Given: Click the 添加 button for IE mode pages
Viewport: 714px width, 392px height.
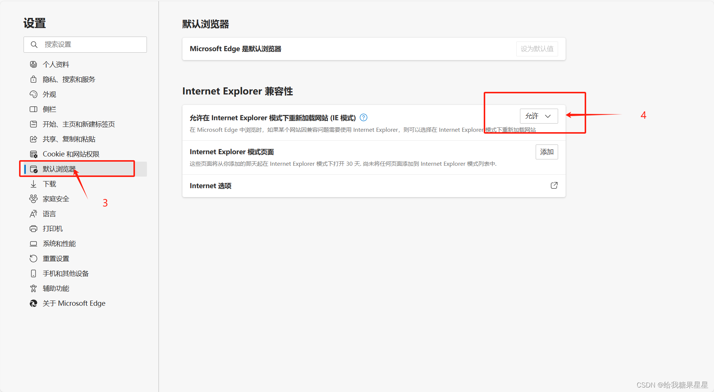Looking at the screenshot, I should 547,152.
